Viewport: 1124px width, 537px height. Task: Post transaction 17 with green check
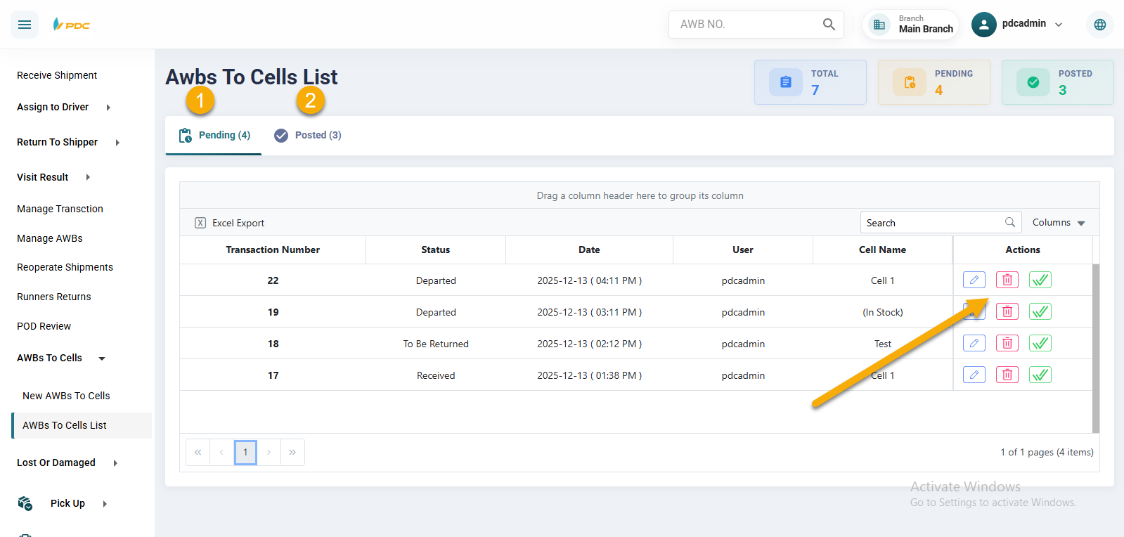(1040, 375)
